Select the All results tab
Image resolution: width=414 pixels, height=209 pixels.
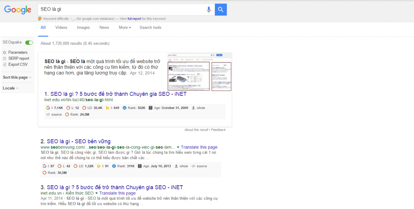(43, 28)
